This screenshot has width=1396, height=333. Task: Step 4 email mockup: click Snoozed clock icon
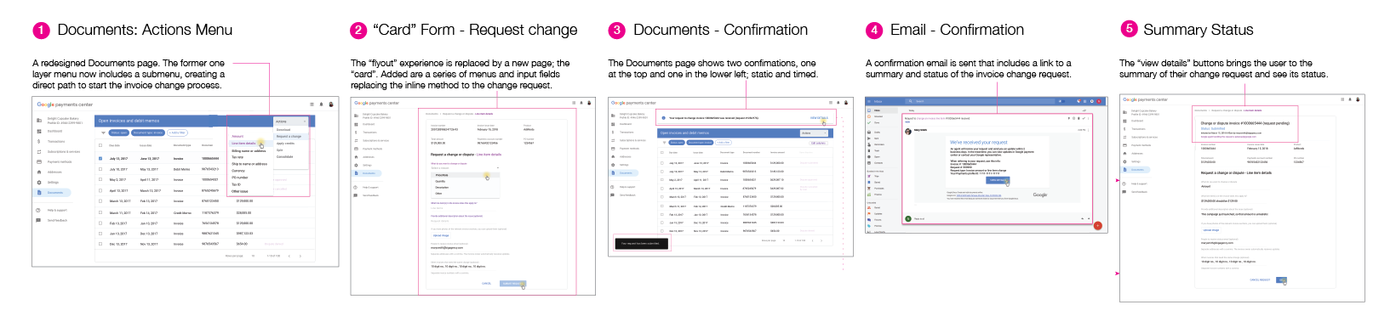(x=869, y=116)
